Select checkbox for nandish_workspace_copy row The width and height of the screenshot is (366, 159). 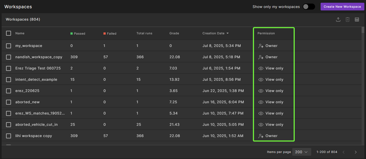click(9, 57)
